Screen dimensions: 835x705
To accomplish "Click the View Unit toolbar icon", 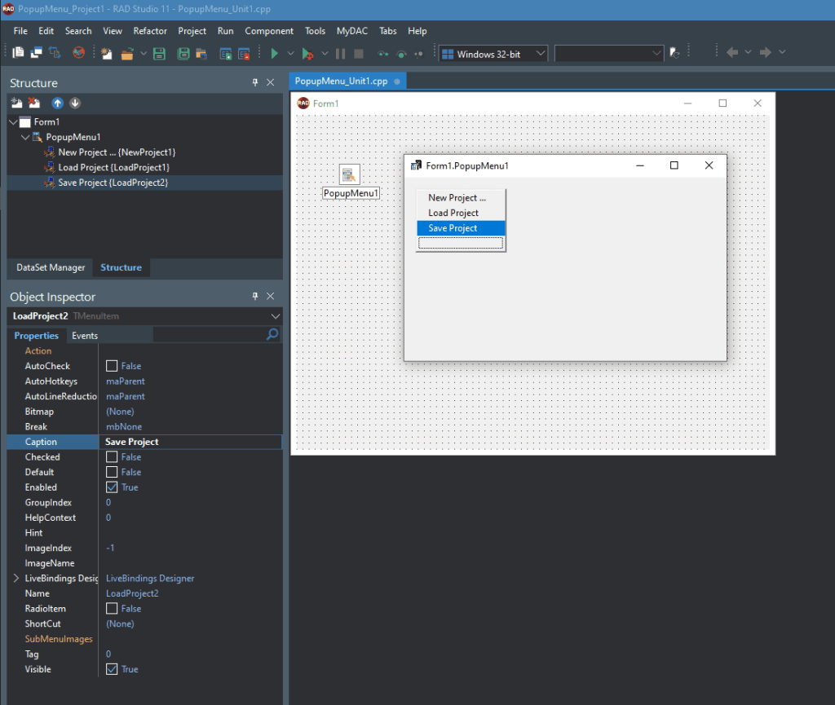I will tap(18, 53).
